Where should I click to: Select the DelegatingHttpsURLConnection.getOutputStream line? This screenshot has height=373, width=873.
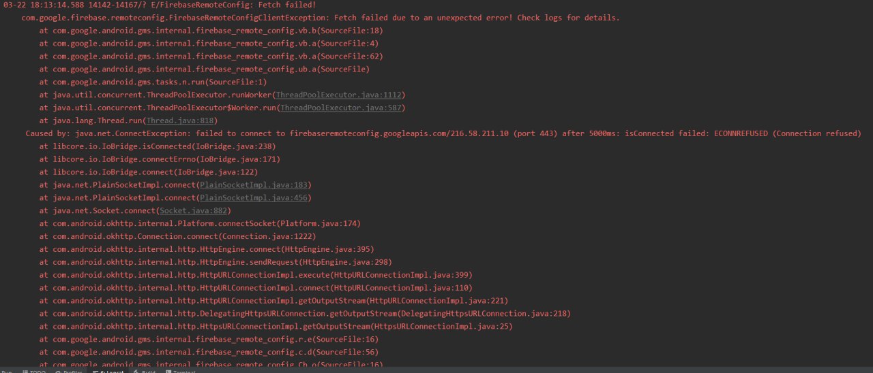coord(304,314)
